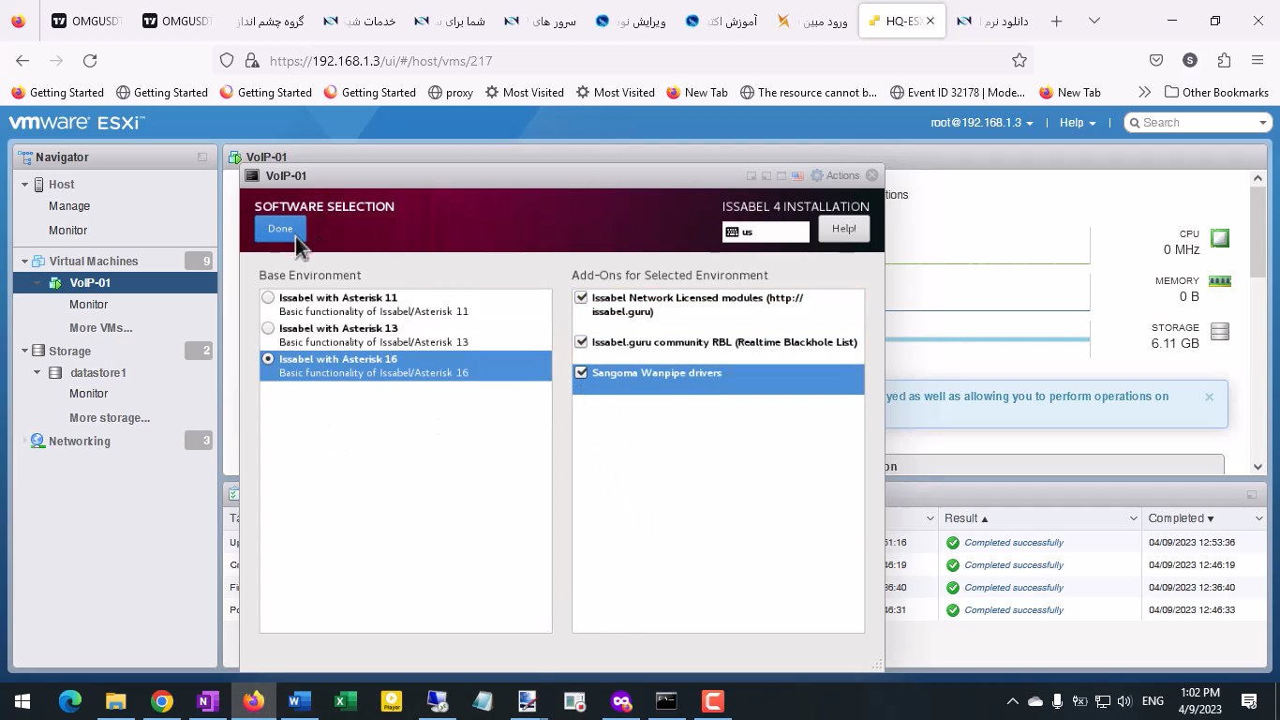Open a new browser tab
This screenshot has height=720, width=1280.
1056,21
